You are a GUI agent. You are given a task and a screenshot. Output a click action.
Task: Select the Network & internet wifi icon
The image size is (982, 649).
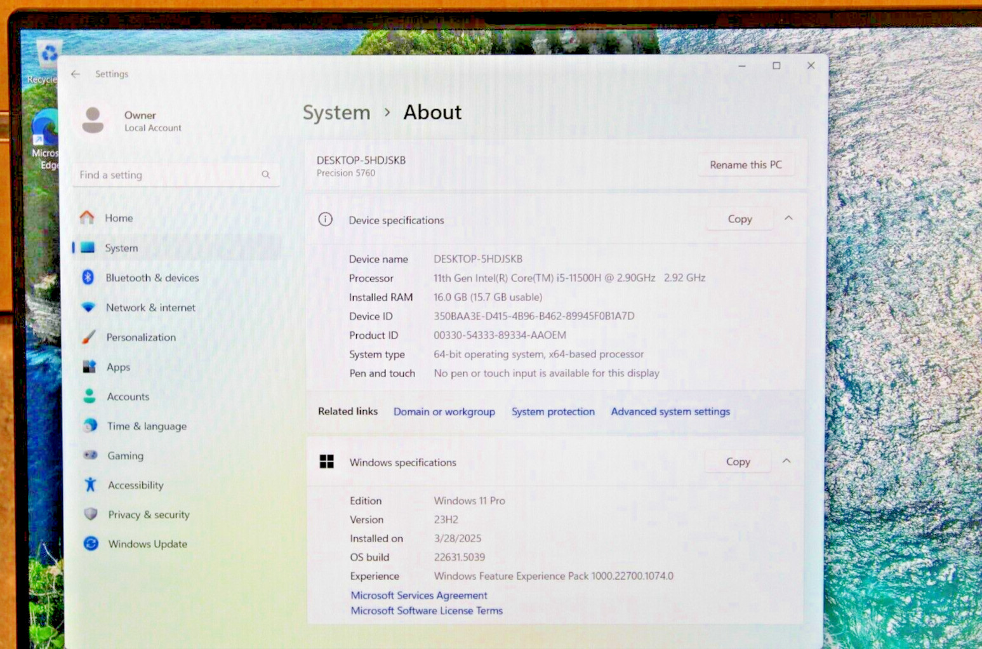tap(88, 307)
